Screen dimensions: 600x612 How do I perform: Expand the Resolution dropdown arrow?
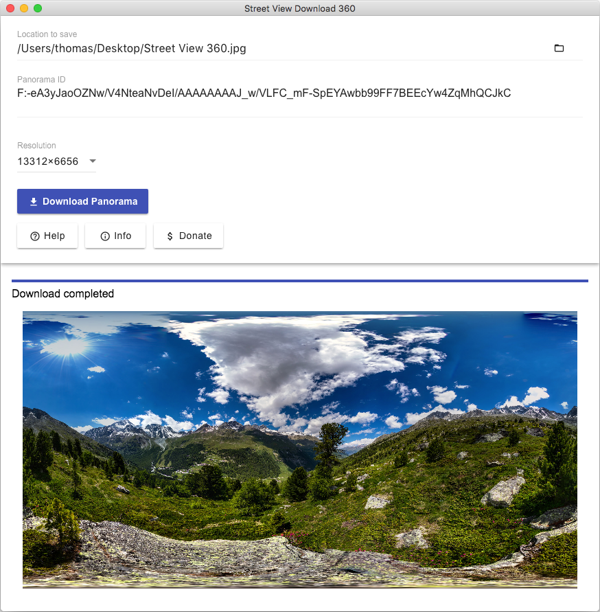pyautogui.click(x=93, y=161)
